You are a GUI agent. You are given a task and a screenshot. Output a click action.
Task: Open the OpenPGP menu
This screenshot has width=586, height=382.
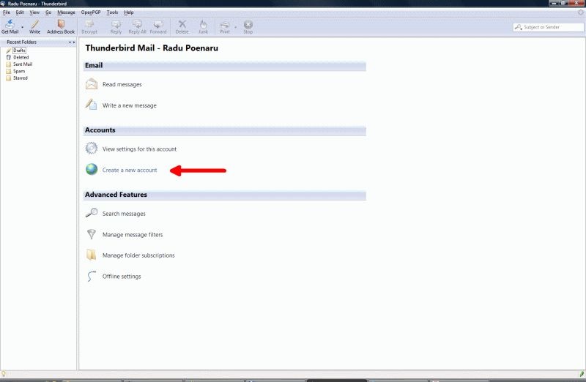point(91,12)
